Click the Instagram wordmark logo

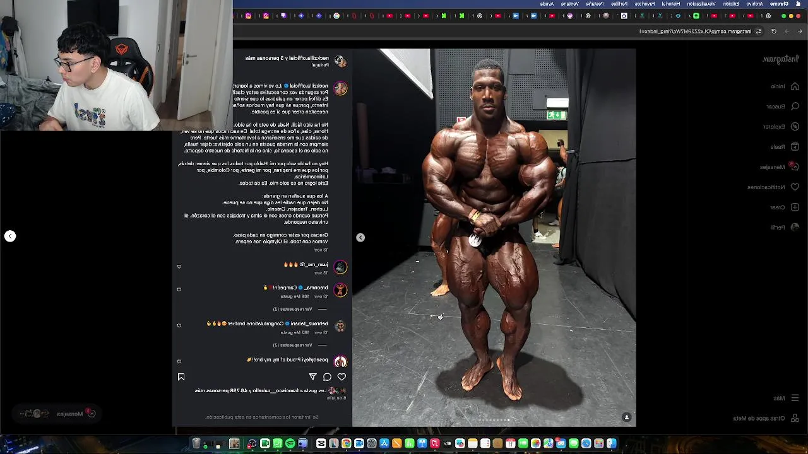click(780, 59)
